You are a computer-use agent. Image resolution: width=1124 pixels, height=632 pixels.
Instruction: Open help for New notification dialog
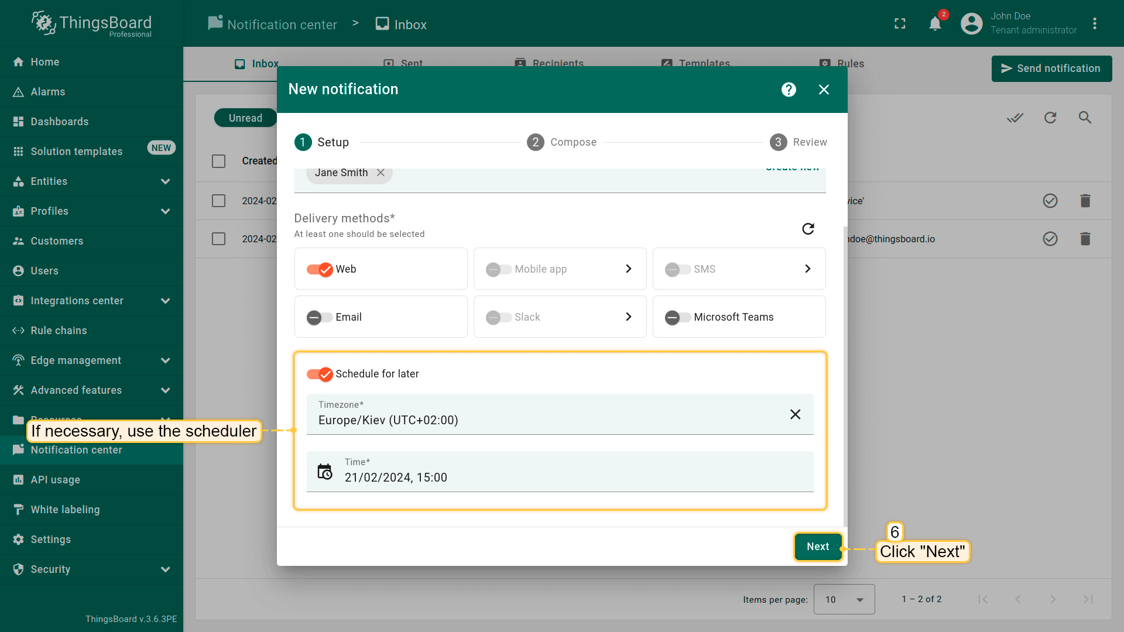pos(789,90)
